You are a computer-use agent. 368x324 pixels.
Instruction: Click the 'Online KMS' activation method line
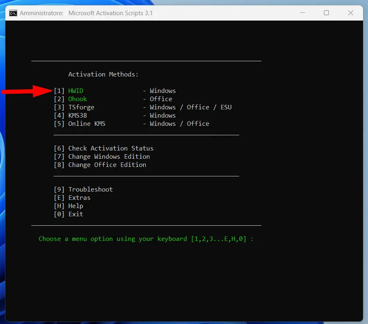pos(131,124)
